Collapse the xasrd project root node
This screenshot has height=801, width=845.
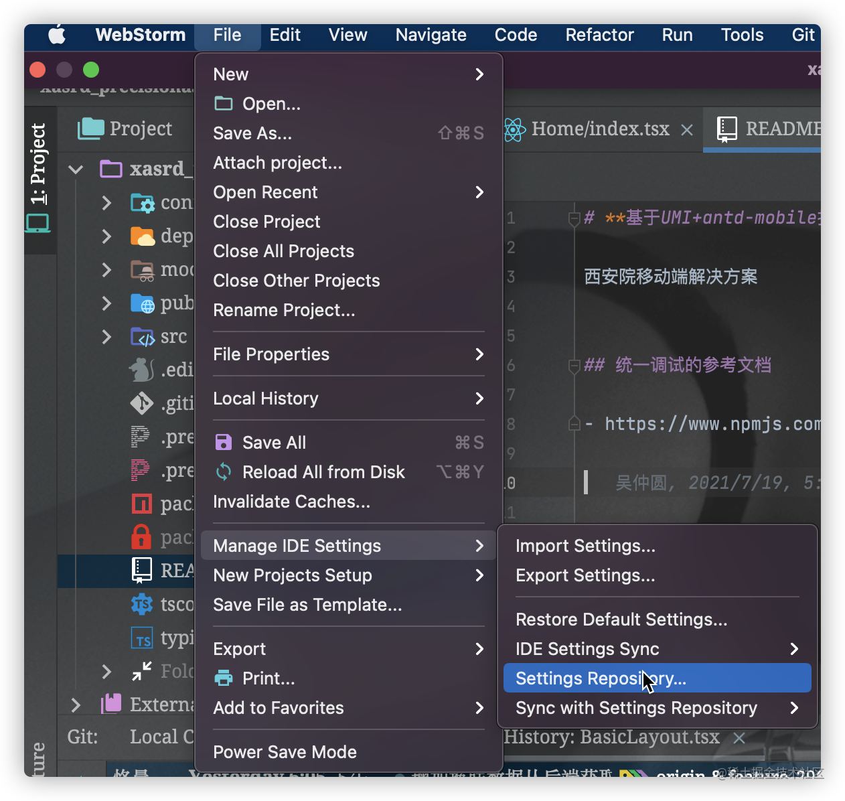coord(75,169)
